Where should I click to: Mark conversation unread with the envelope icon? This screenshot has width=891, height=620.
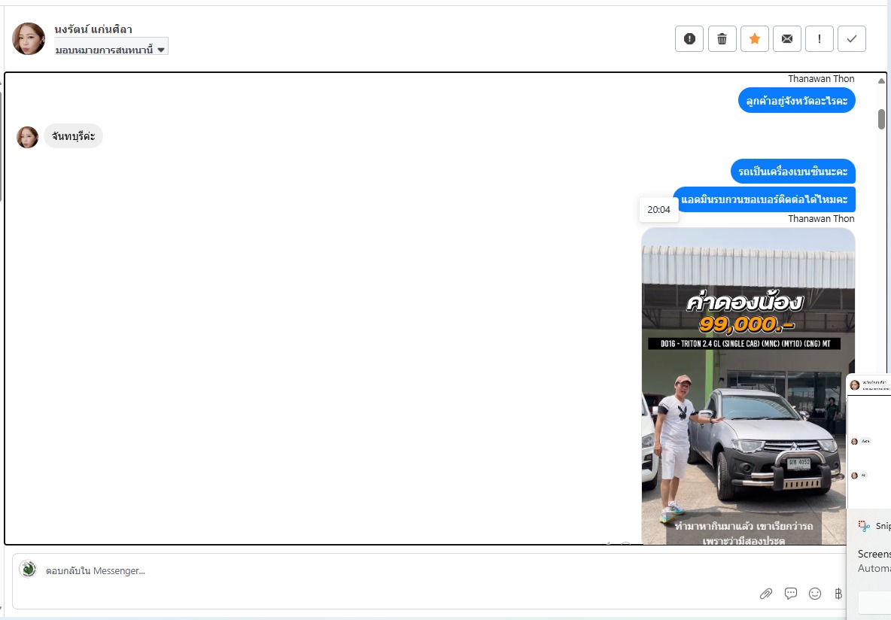pos(787,38)
